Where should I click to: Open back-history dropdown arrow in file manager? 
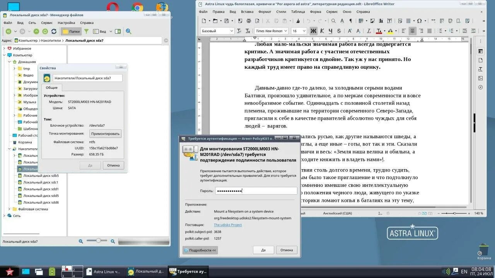[x=15, y=31]
